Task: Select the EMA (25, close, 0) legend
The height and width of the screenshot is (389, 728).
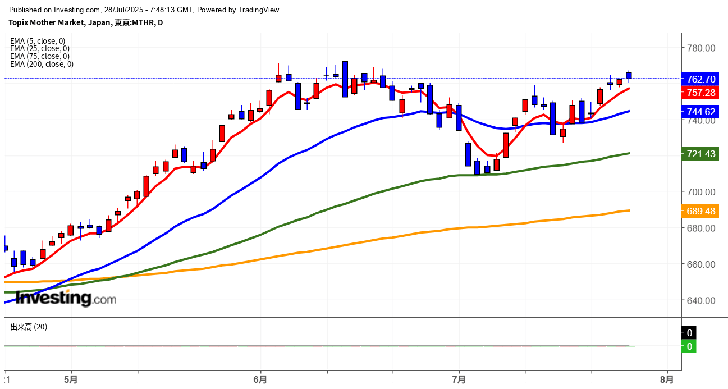Action: pos(40,48)
